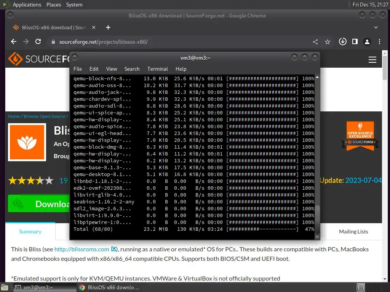Screen dimensions: 390x292
Task: Click the seabios-1.16.2-2-any line
Action: click(194, 202)
